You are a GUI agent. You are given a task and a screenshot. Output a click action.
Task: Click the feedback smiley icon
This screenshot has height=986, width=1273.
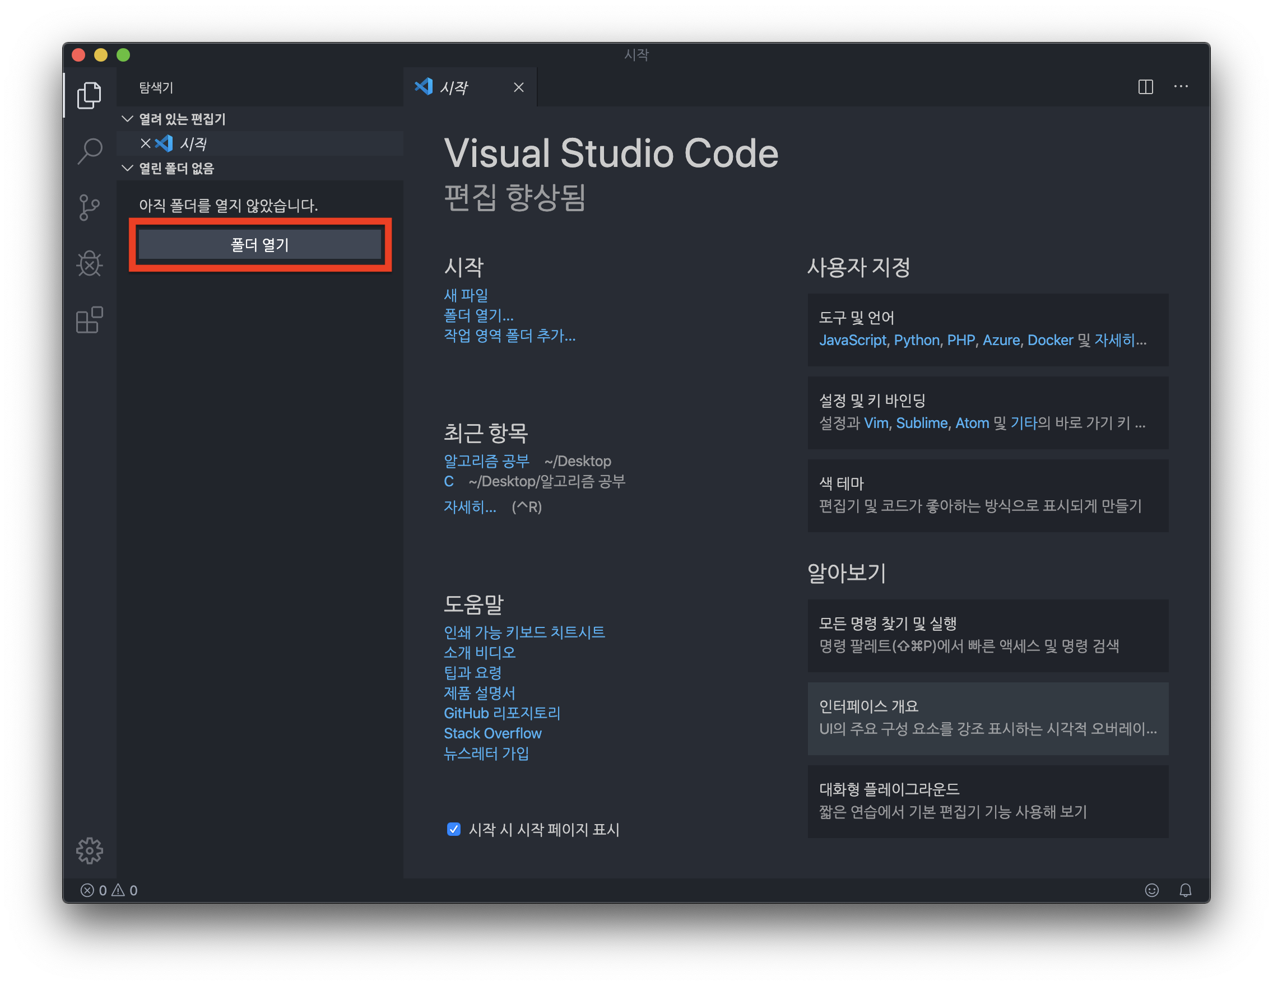click(1151, 890)
